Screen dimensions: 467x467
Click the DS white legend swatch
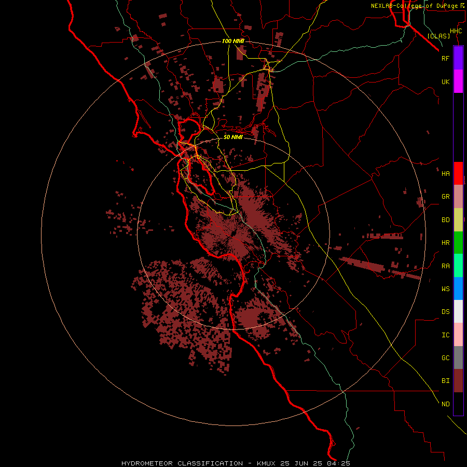(x=458, y=311)
